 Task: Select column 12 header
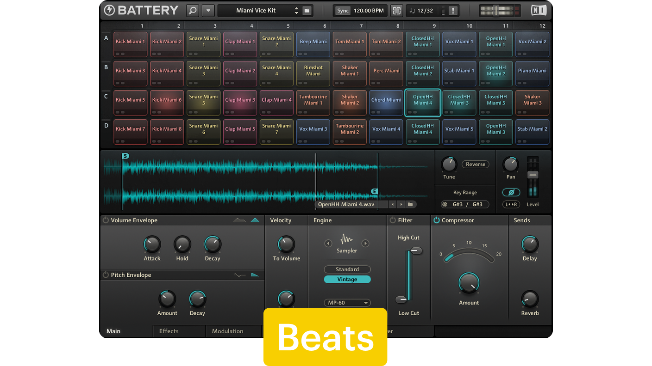pos(542,26)
